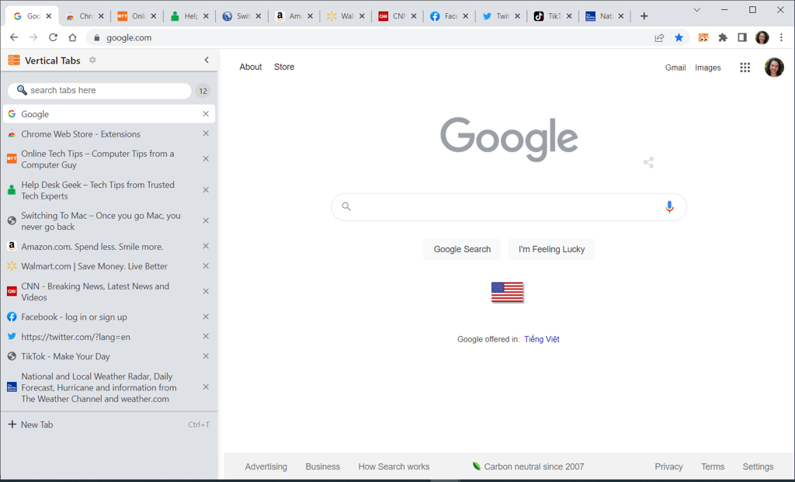Click the I'm Feeling Lucky button
This screenshot has width=795, height=482.
click(x=551, y=249)
